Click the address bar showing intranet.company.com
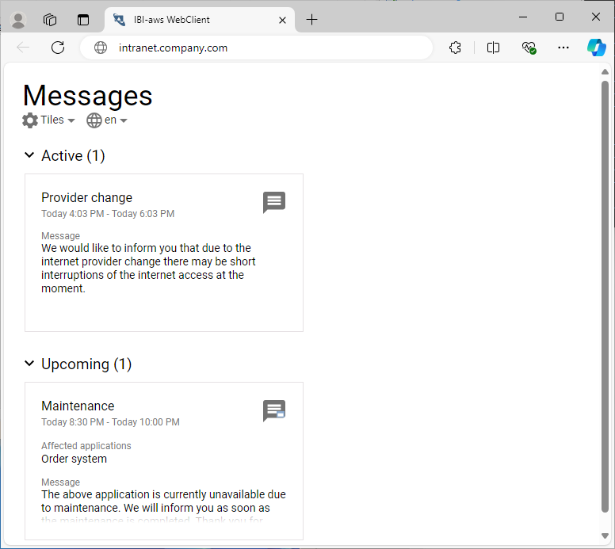615x549 pixels. 262,48
